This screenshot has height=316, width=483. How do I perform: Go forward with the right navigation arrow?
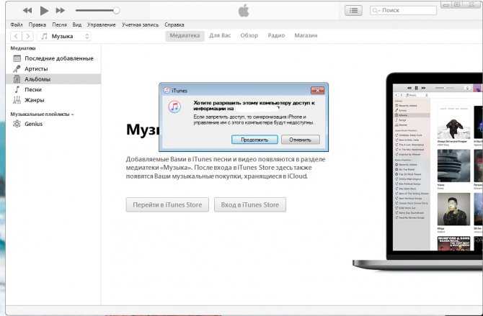pyautogui.click(x=27, y=36)
